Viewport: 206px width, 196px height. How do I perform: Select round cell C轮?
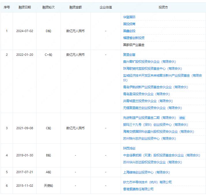tap(48, 128)
